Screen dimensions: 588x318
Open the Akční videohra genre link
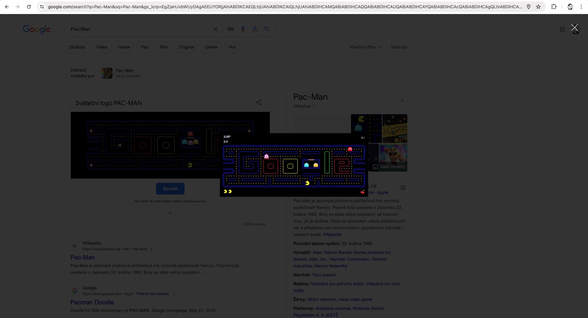[322, 299]
